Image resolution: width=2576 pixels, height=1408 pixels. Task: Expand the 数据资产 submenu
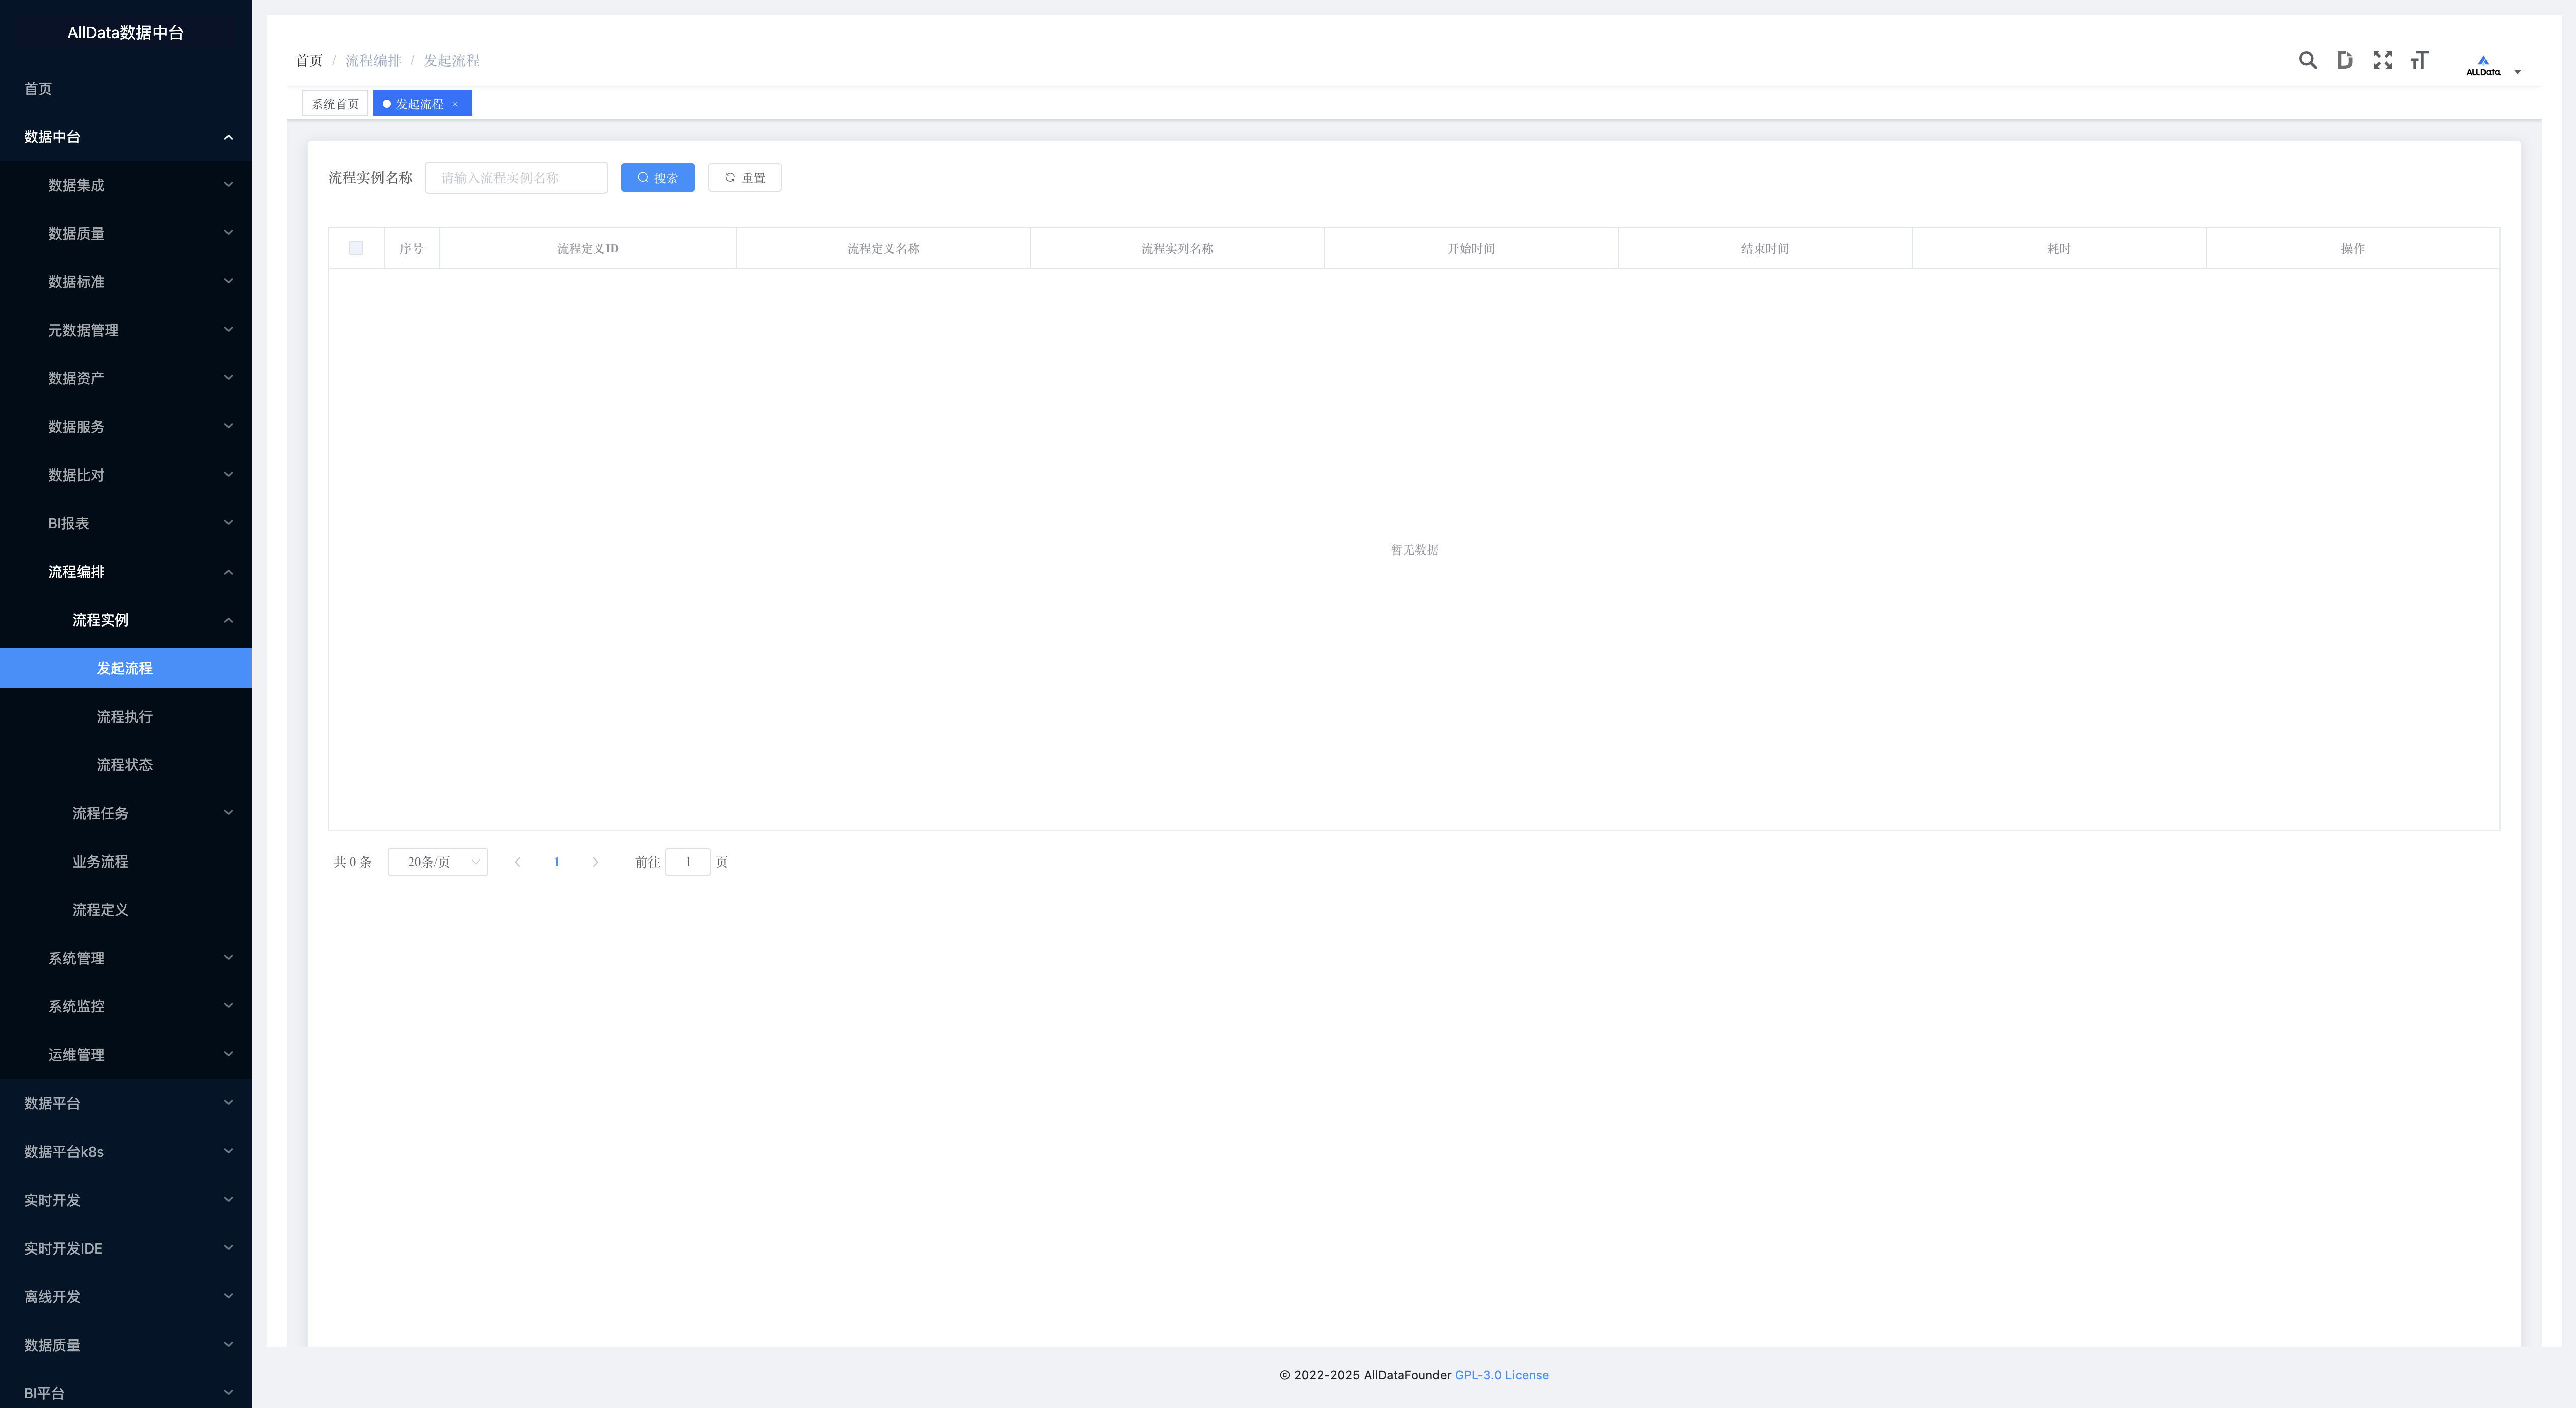[126, 378]
